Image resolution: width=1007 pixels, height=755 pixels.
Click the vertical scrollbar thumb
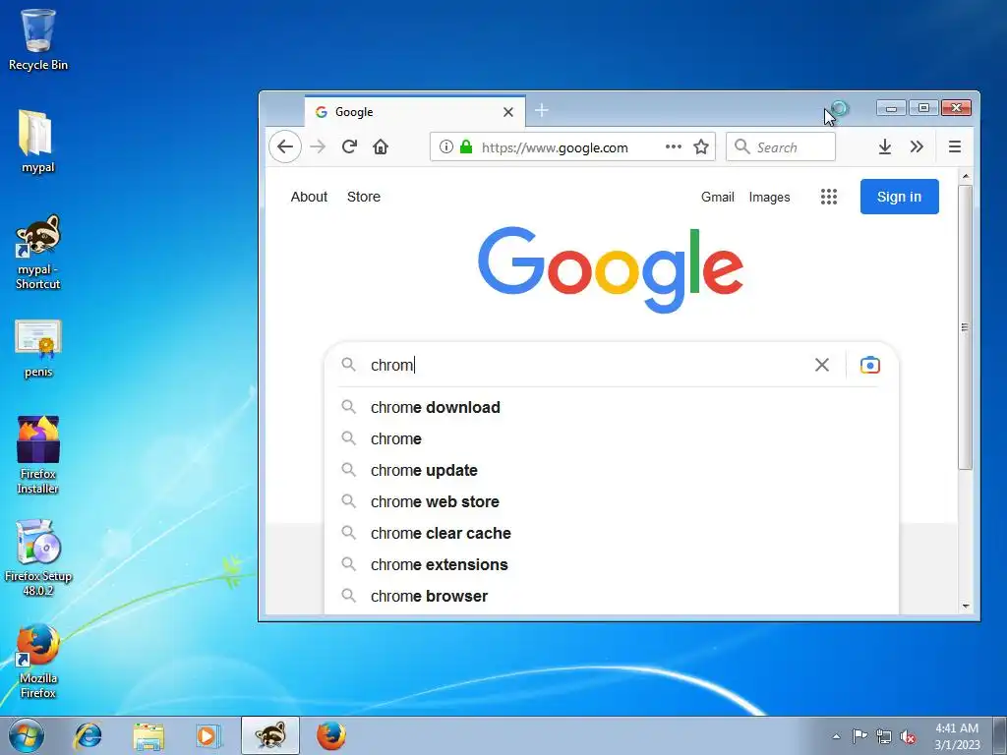coord(966,327)
